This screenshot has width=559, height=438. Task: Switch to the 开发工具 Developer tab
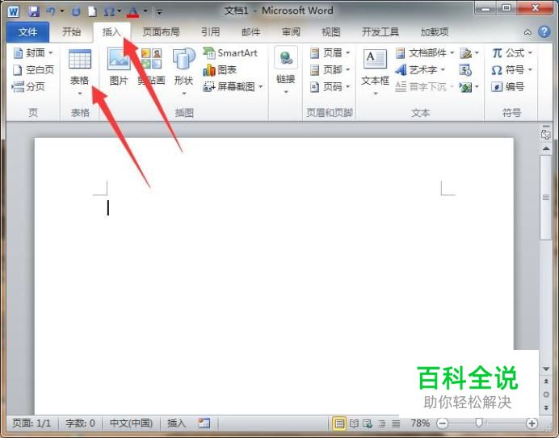pyautogui.click(x=380, y=32)
